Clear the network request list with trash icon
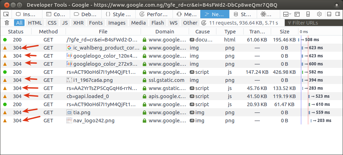 pos(7,23)
